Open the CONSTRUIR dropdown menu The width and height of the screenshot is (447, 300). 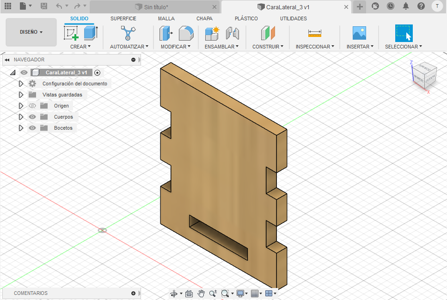268,47
